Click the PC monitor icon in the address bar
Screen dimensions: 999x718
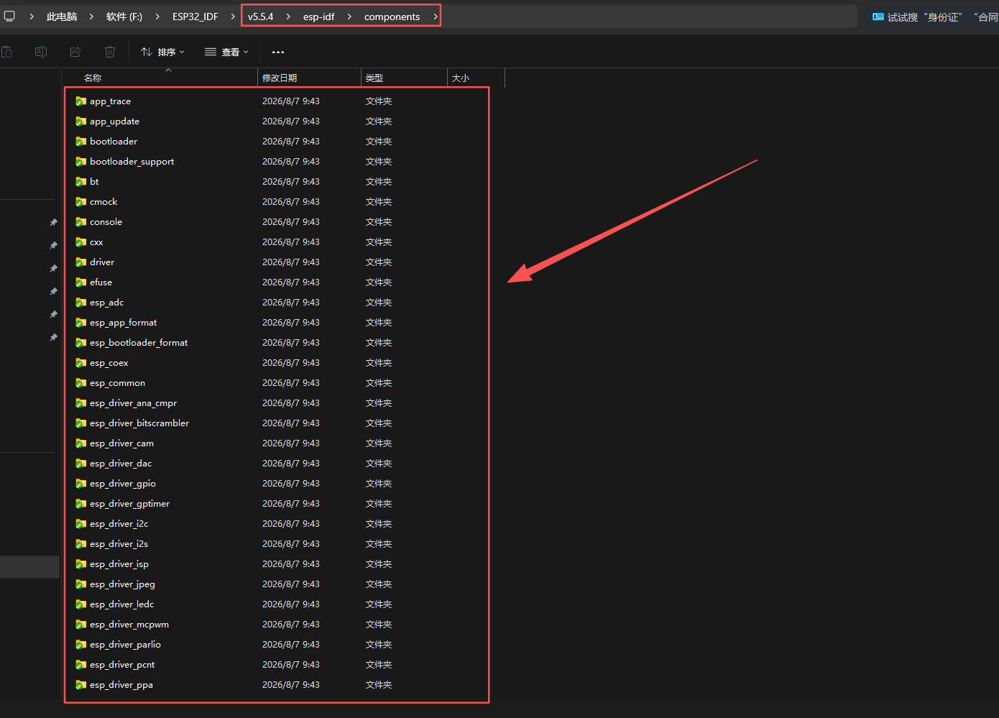pyautogui.click(x=9, y=16)
